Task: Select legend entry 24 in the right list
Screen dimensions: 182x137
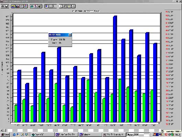Action: (169, 98)
